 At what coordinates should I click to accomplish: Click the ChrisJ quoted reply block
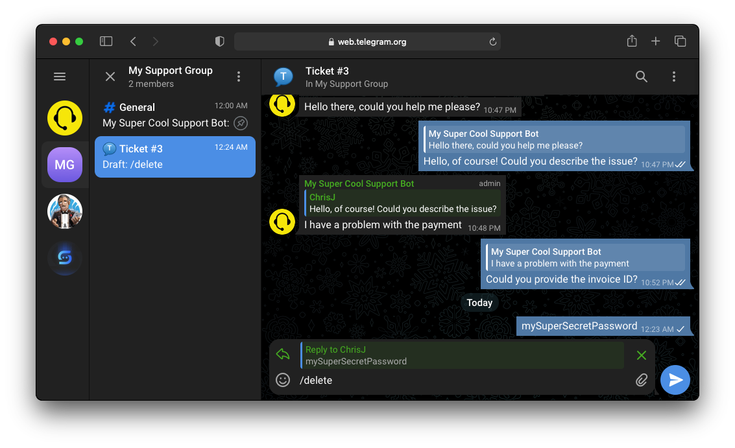(x=403, y=203)
